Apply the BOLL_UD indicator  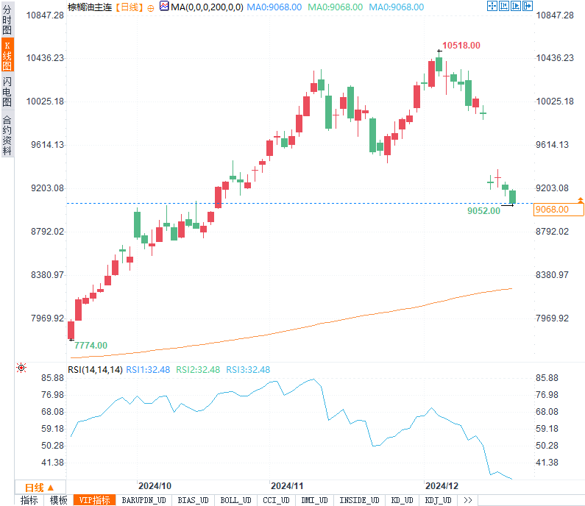[x=236, y=500]
